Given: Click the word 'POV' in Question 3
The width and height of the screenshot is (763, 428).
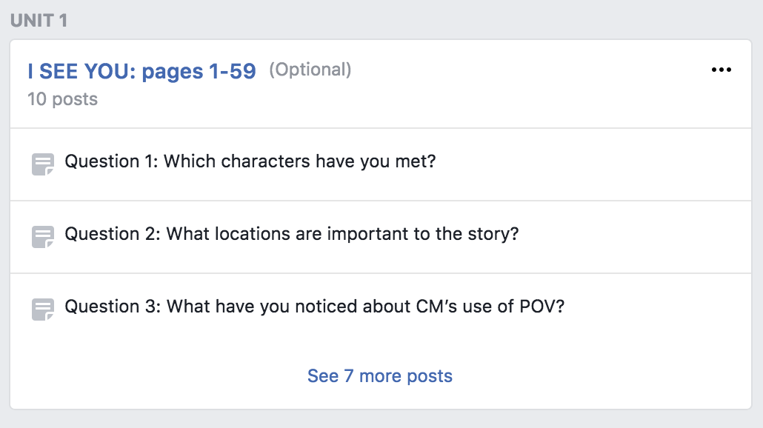Looking at the screenshot, I should click(x=542, y=307).
